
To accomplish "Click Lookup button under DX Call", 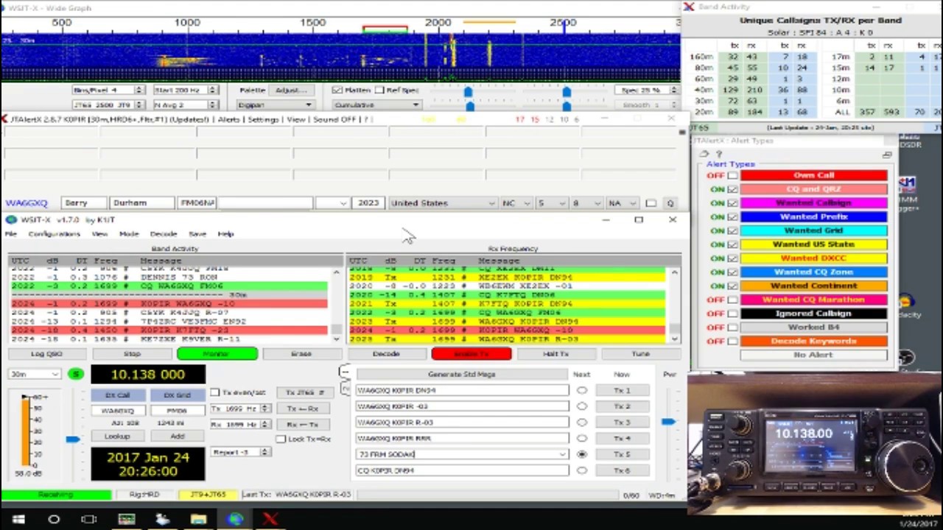I will pyautogui.click(x=117, y=437).
